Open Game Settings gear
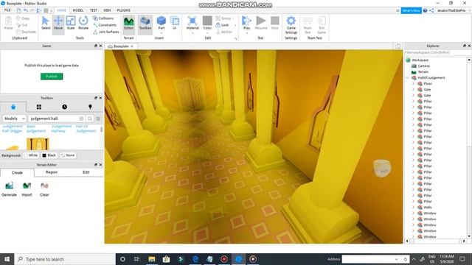This screenshot has width=472, height=265. click(291, 25)
